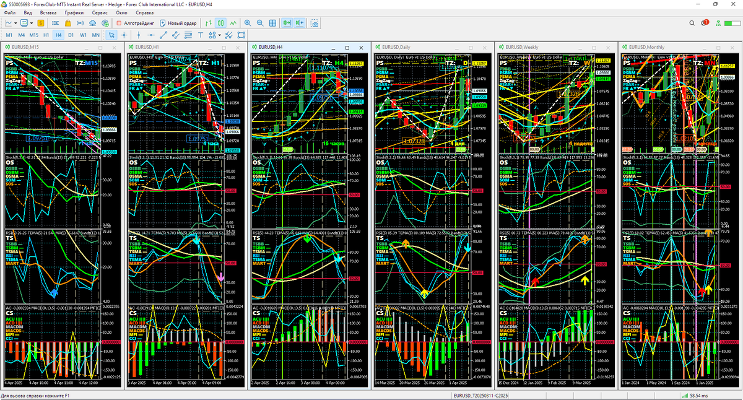Click the EURUSD_T20250311 profile in status bar
Screen dimensions: 743x400
point(480,395)
